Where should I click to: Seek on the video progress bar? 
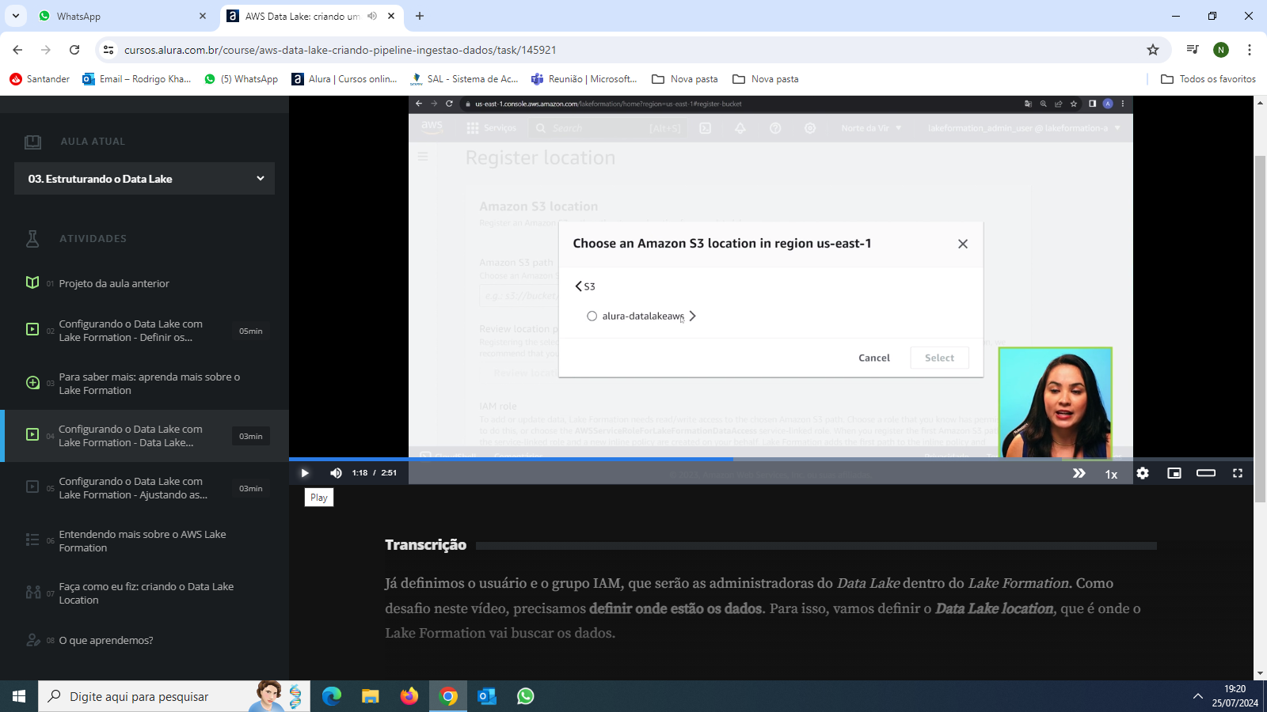point(770,459)
